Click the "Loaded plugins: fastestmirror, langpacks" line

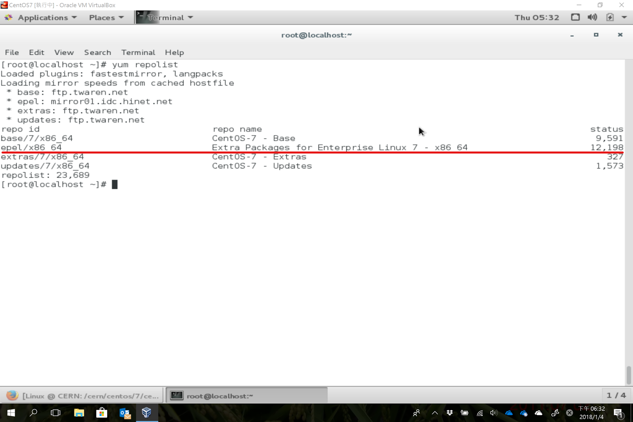[112, 74]
